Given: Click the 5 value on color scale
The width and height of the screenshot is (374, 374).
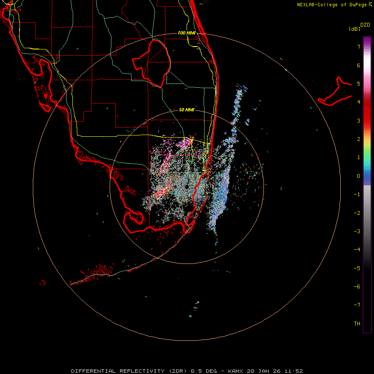Looking at the screenshot, I should tap(359, 84).
